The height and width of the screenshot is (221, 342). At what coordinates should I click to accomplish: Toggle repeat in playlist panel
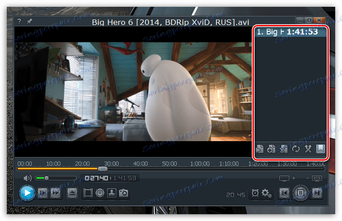[296, 149]
